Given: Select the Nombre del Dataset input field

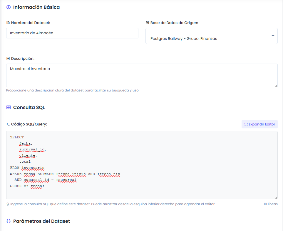Looking at the screenshot, I should (72, 33).
